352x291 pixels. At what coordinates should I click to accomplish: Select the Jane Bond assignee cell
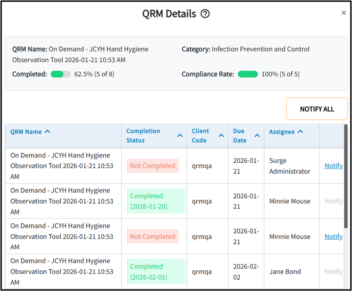(x=285, y=272)
